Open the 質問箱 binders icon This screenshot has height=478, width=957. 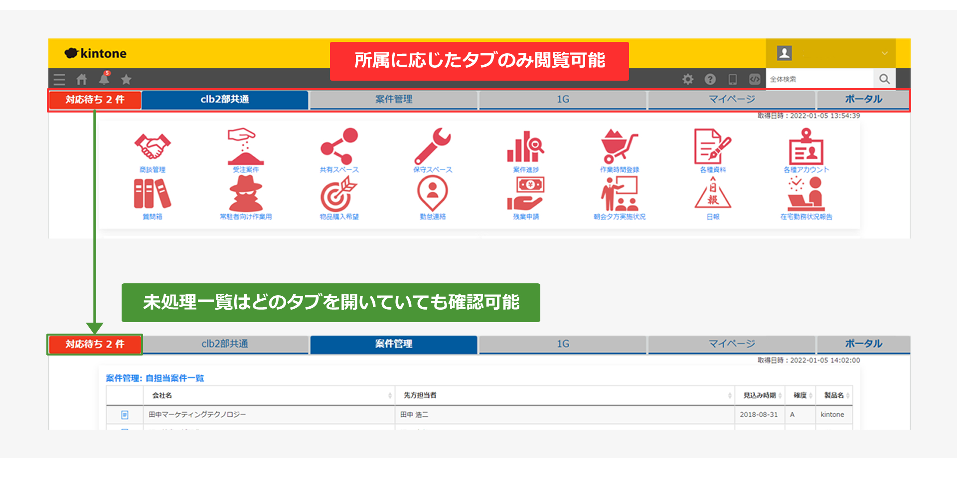[x=153, y=194]
